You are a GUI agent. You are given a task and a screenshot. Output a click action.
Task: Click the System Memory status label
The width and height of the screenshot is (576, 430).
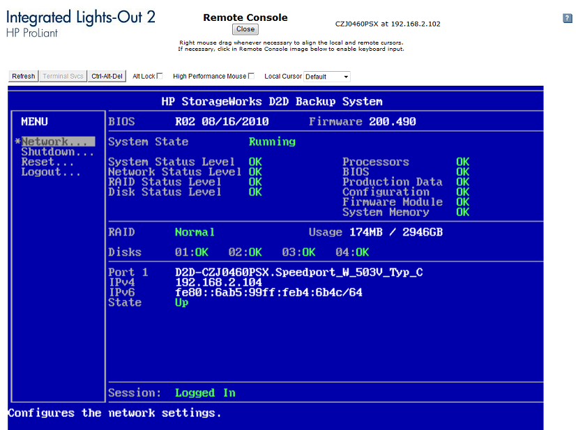click(x=386, y=212)
